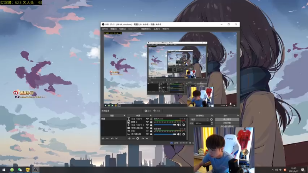Remove selected scene with minus icon
The height and width of the screenshot is (173, 308).
click(x=107, y=138)
